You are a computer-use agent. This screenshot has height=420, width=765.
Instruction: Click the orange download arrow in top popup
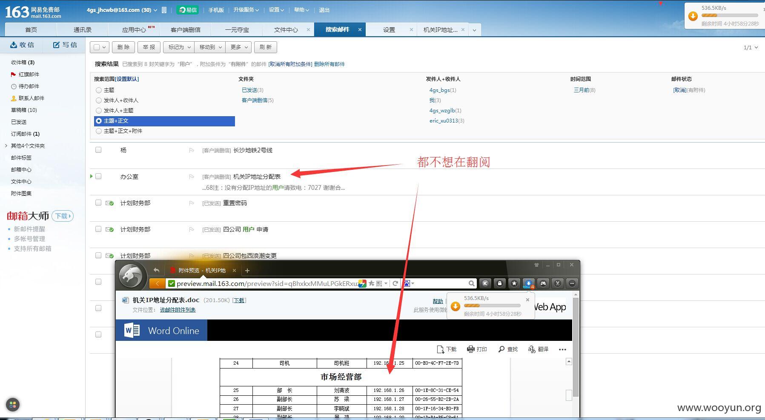click(x=693, y=16)
